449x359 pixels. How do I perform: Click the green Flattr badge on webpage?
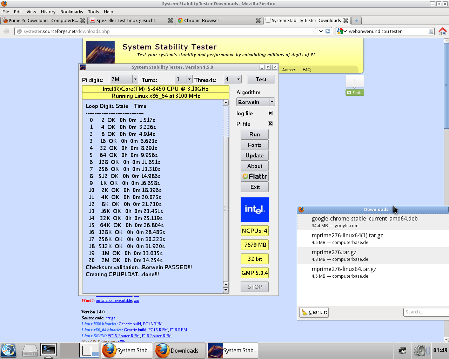[x=355, y=93]
